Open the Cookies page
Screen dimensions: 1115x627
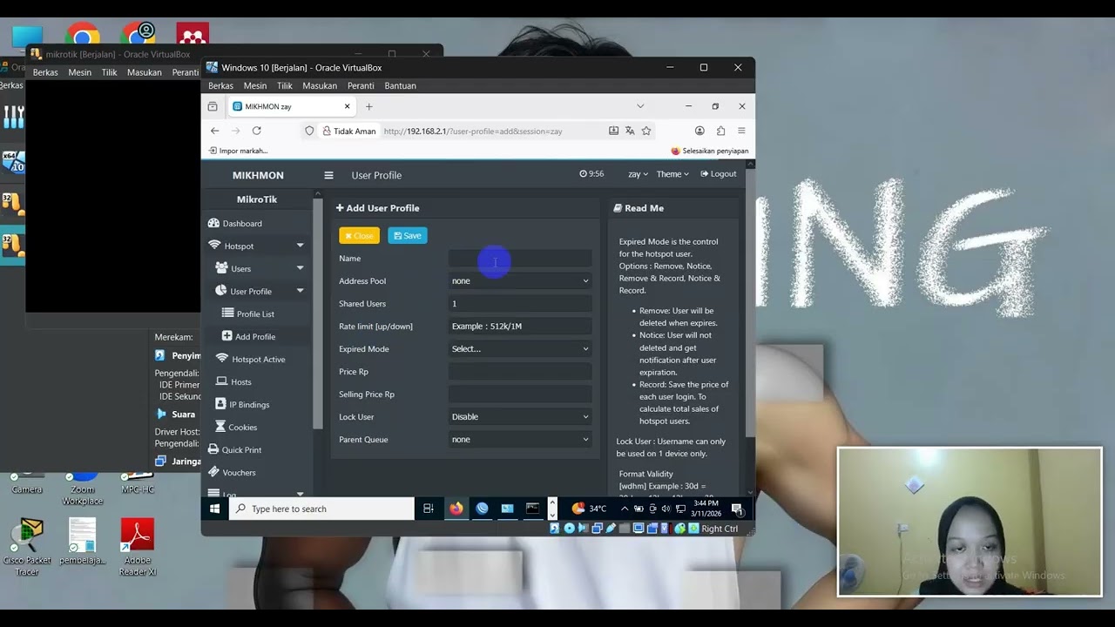(236, 428)
